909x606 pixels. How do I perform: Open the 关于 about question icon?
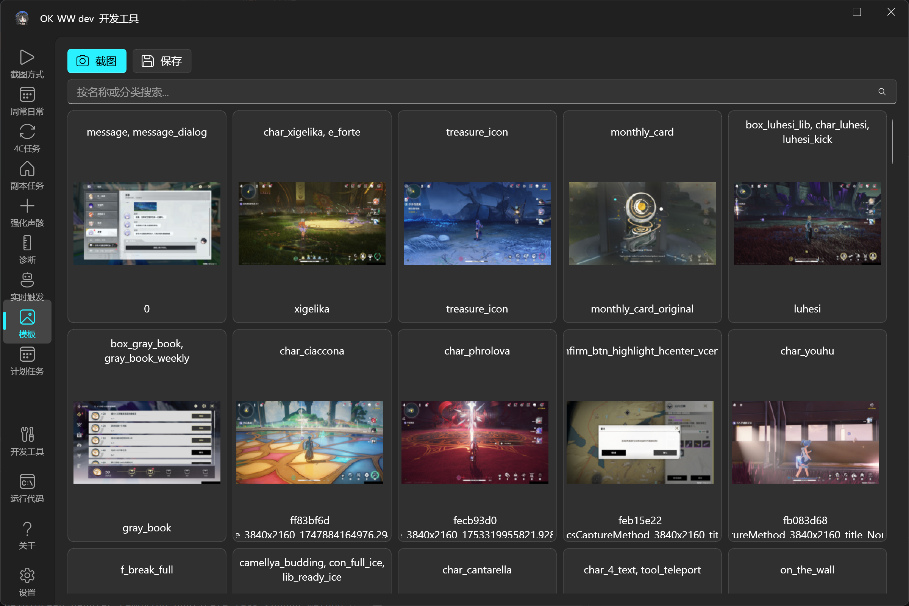pos(27,529)
